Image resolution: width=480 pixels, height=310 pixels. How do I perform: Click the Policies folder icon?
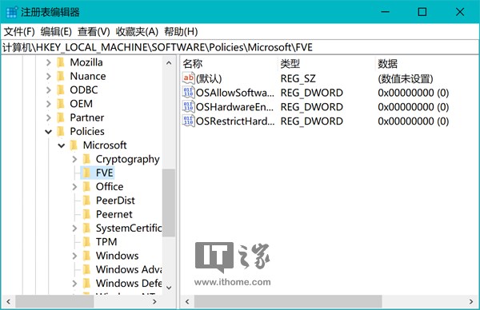coord(61,132)
